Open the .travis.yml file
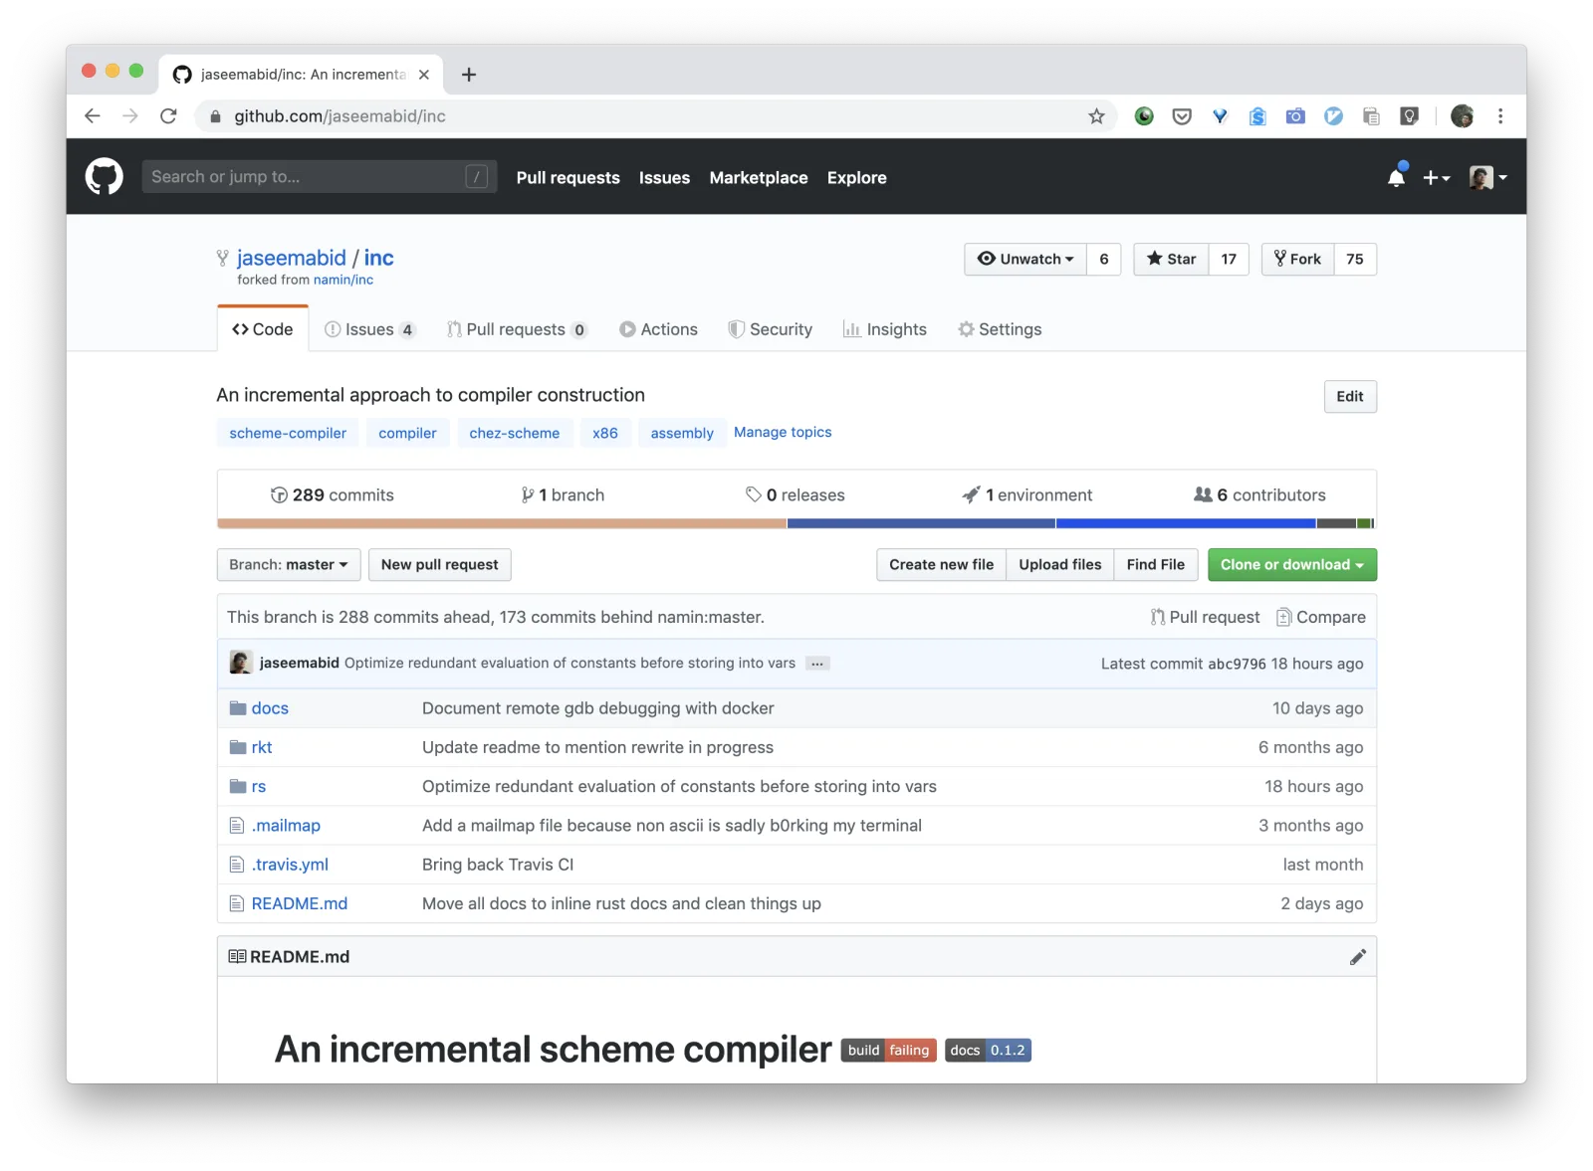The width and height of the screenshot is (1593, 1171). (x=290, y=865)
